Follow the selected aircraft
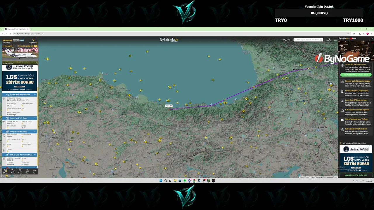Image resolution: width=374 pixels, height=210 pixels. tap(20, 171)
